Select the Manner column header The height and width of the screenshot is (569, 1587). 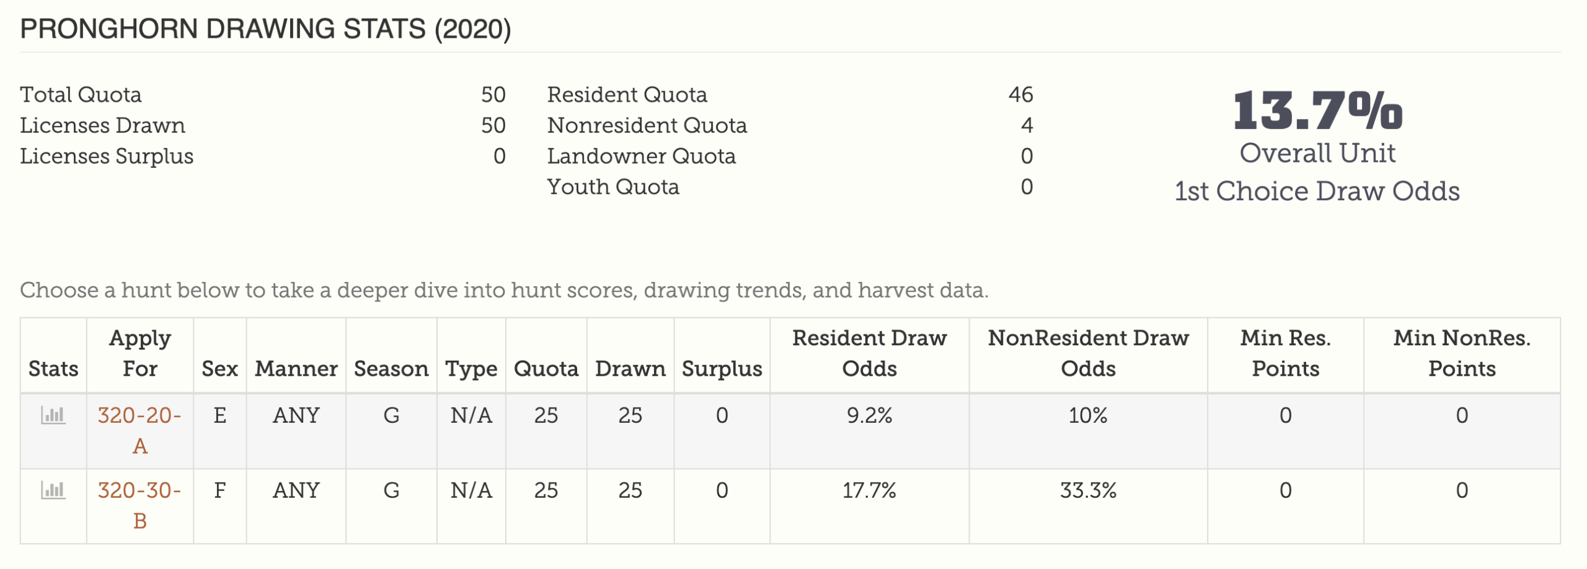(x=296, y=369)
